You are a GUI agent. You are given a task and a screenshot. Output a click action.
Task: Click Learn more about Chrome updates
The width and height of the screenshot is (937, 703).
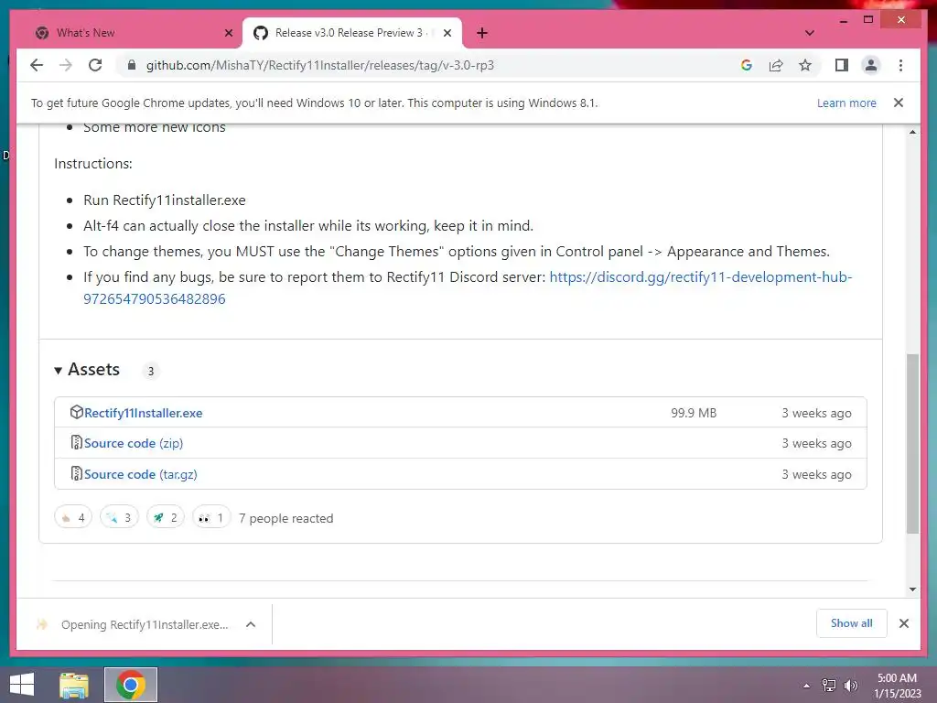pyautogui.click(x=846, y=103)
